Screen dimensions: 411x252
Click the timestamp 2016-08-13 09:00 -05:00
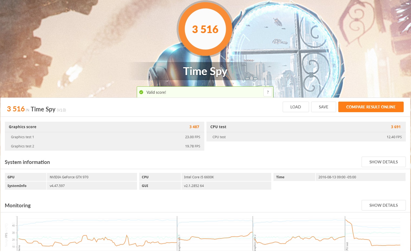point(337,177)
